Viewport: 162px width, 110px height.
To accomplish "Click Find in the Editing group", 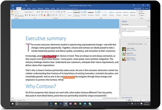I will tap(142, 11).
